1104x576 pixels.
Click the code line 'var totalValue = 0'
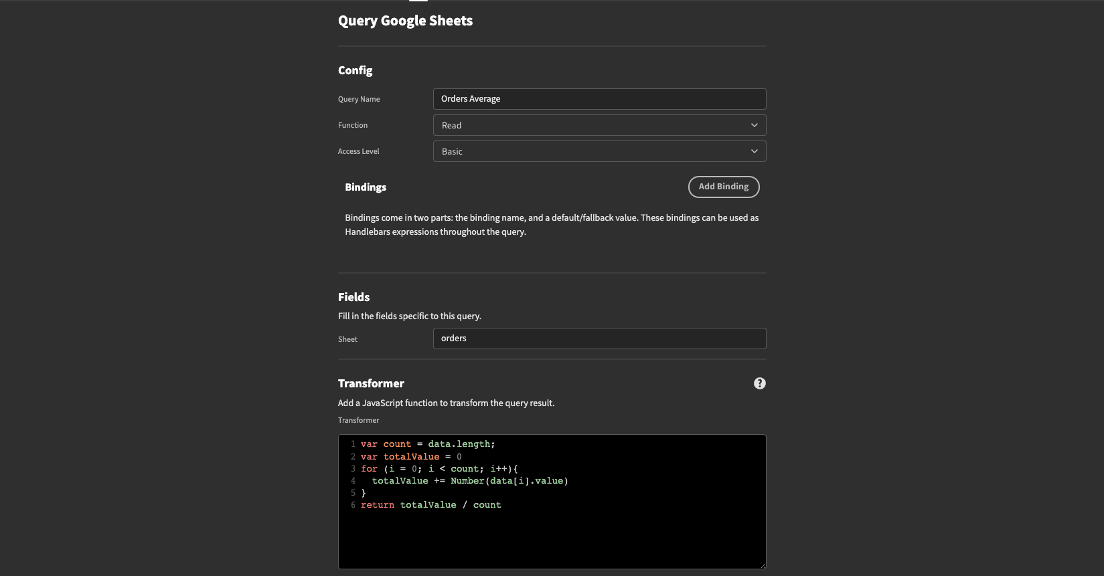[x=411, y=457]
